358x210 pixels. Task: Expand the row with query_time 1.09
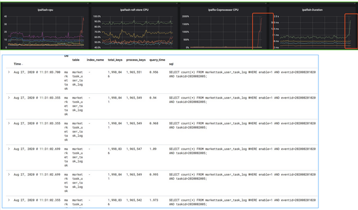pos(9,148)
